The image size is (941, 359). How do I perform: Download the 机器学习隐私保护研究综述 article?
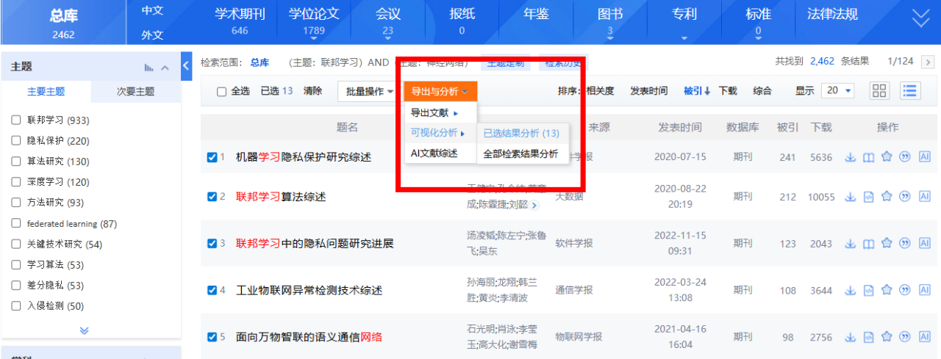point(851,156)
